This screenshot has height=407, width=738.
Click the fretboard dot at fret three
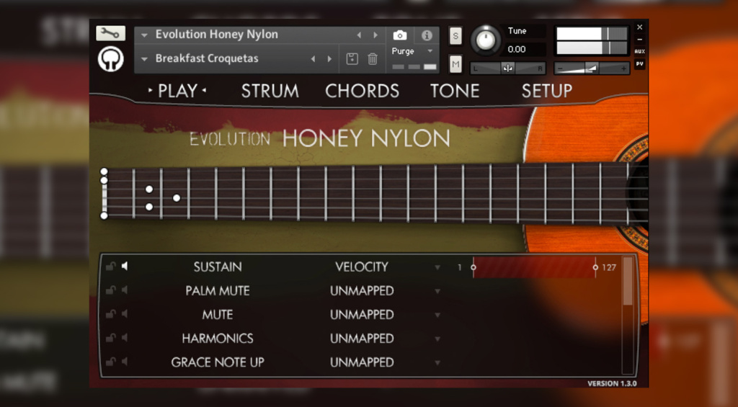click(177, 198)
